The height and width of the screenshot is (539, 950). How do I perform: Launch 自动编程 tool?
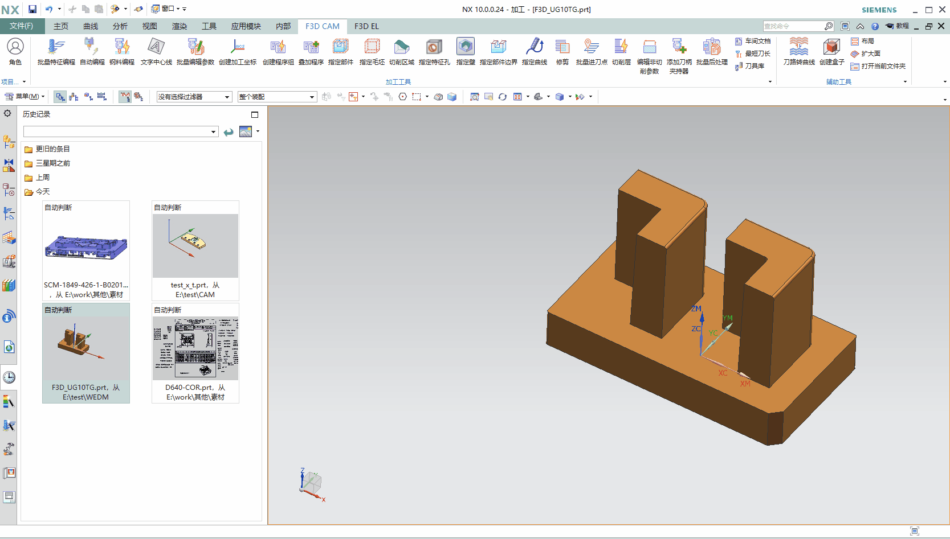pos(92,52)
